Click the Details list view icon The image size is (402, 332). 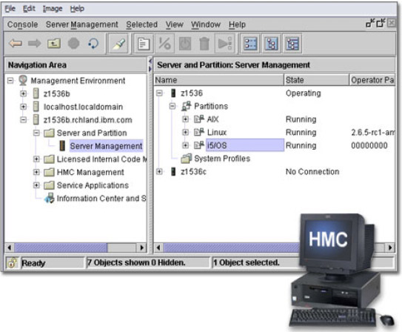pyautogui.click(x=250, y=44)
